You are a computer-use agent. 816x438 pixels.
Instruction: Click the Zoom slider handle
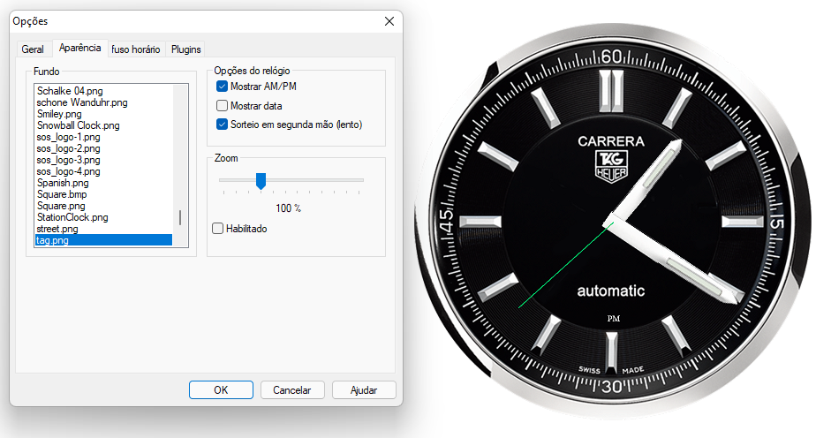261,181
